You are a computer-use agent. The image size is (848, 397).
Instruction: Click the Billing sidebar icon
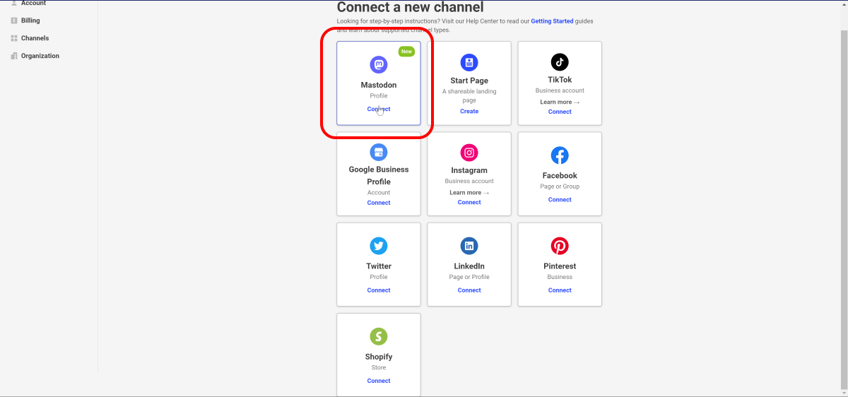click(14, 20)
